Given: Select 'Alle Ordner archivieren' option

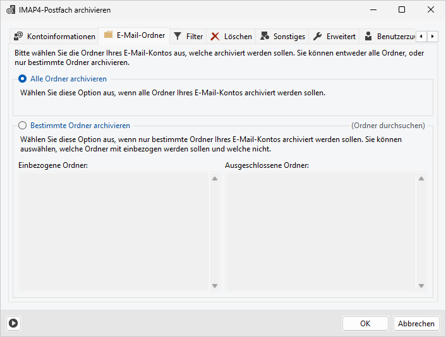Looking at the screenshot, I should tap(23, 79).
